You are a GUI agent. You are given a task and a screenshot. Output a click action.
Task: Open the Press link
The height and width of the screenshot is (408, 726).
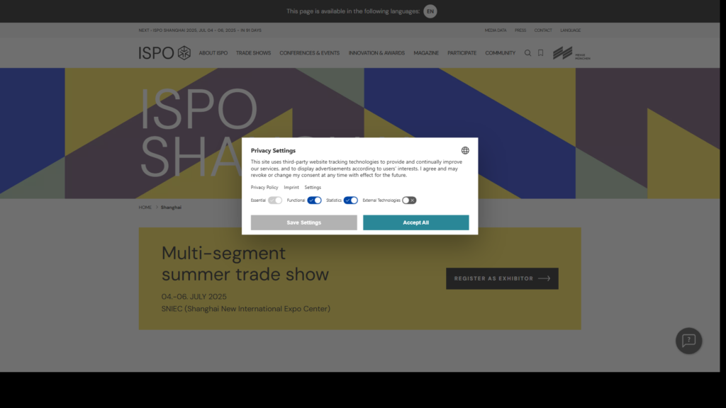click(520, 30)
